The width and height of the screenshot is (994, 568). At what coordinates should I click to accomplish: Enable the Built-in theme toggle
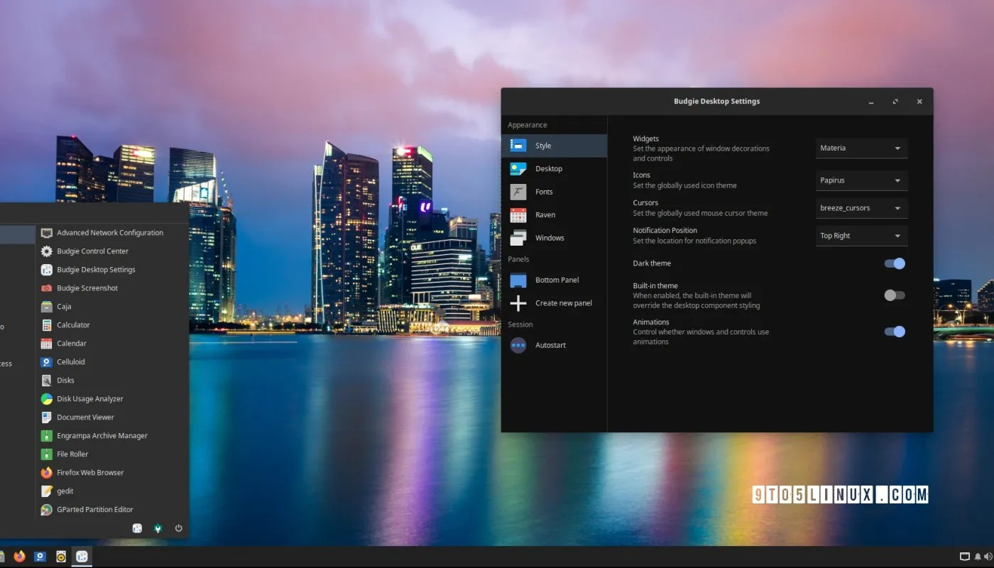point(895,295)
